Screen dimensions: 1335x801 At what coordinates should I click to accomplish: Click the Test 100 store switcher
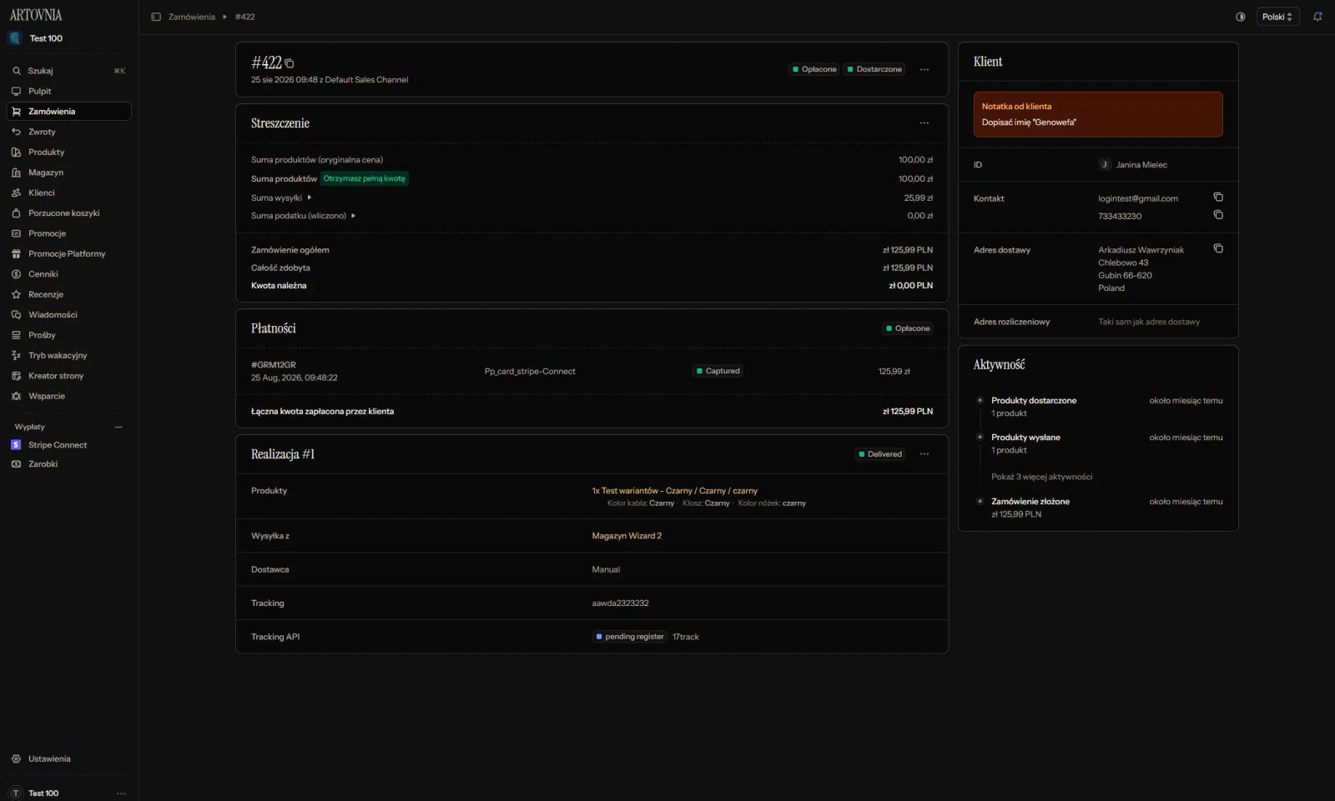tap(68, 38)
